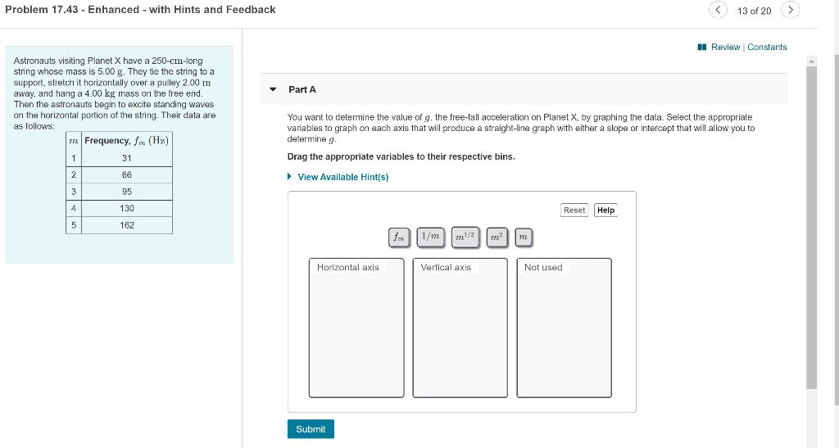Open the Constants link
This screenshot has width=839, height=448.
point(767,47)
